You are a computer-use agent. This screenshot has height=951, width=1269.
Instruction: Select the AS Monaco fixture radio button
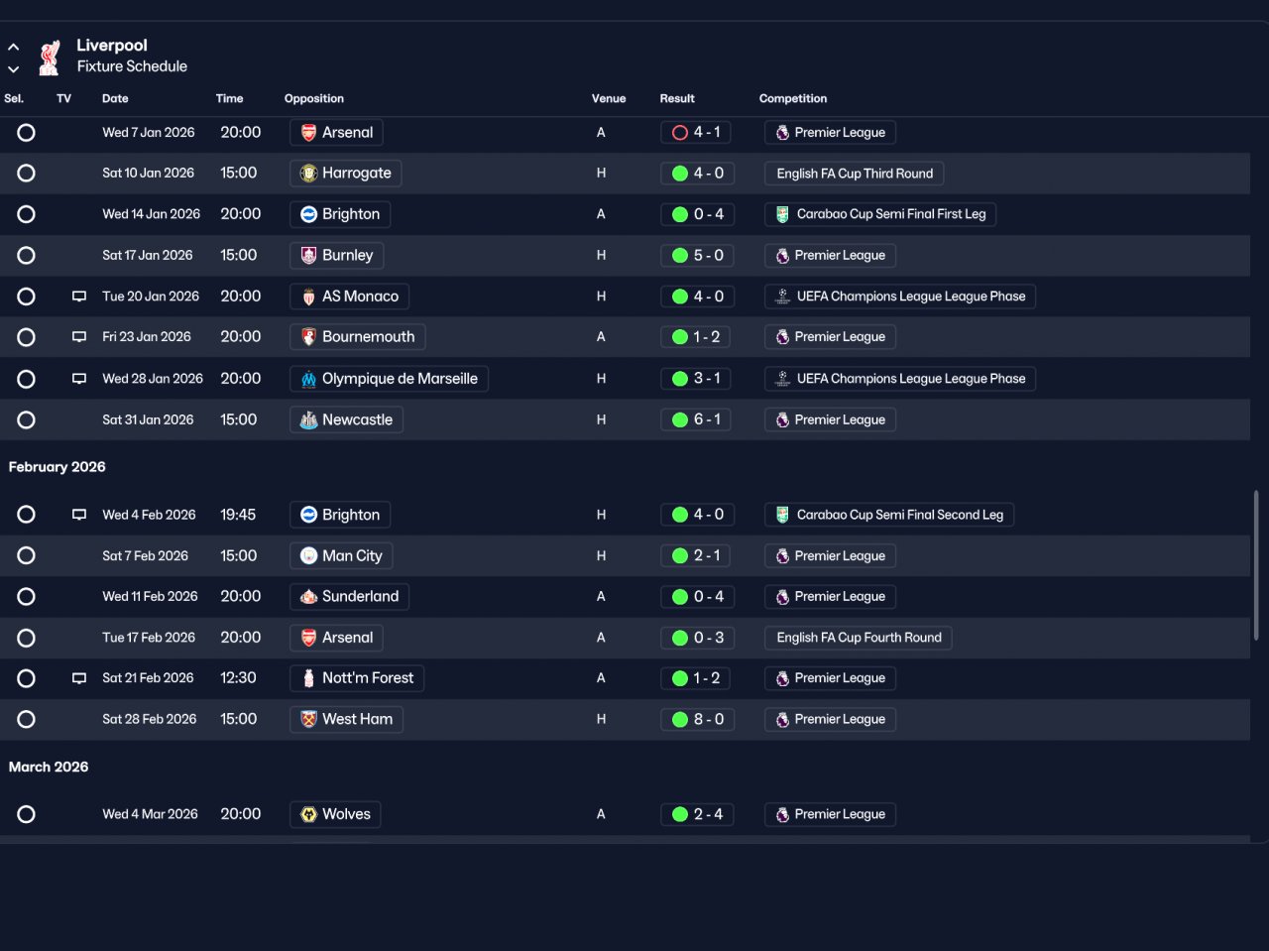point(27,297)
